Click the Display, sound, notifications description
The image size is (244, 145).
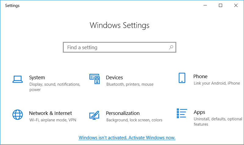tap(55, 84)
